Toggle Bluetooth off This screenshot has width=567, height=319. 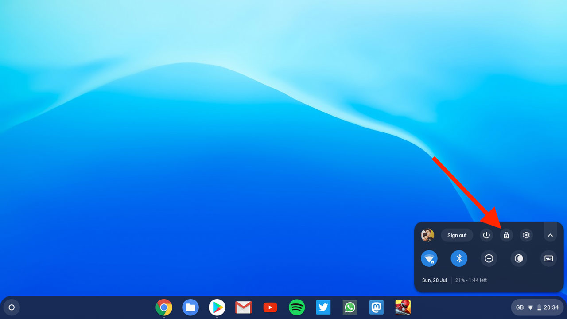click(x=459, y=258)
